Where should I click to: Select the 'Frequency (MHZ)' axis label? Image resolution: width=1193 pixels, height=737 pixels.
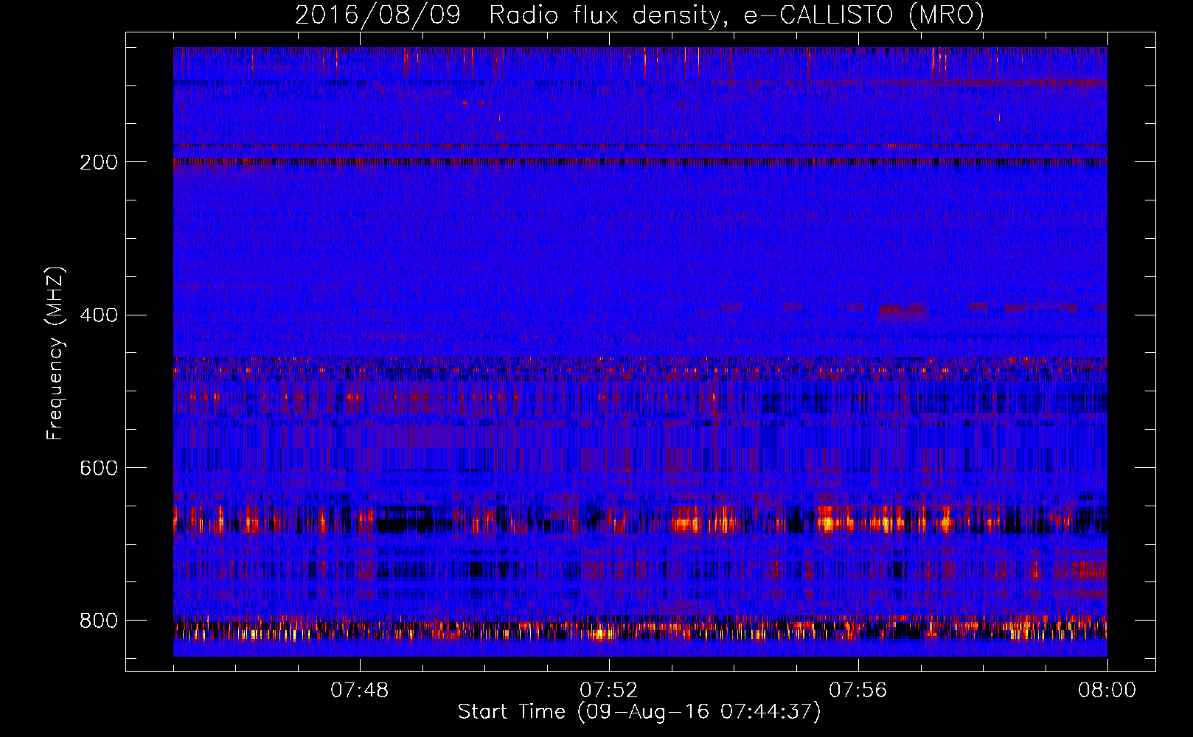pos(55,354)
